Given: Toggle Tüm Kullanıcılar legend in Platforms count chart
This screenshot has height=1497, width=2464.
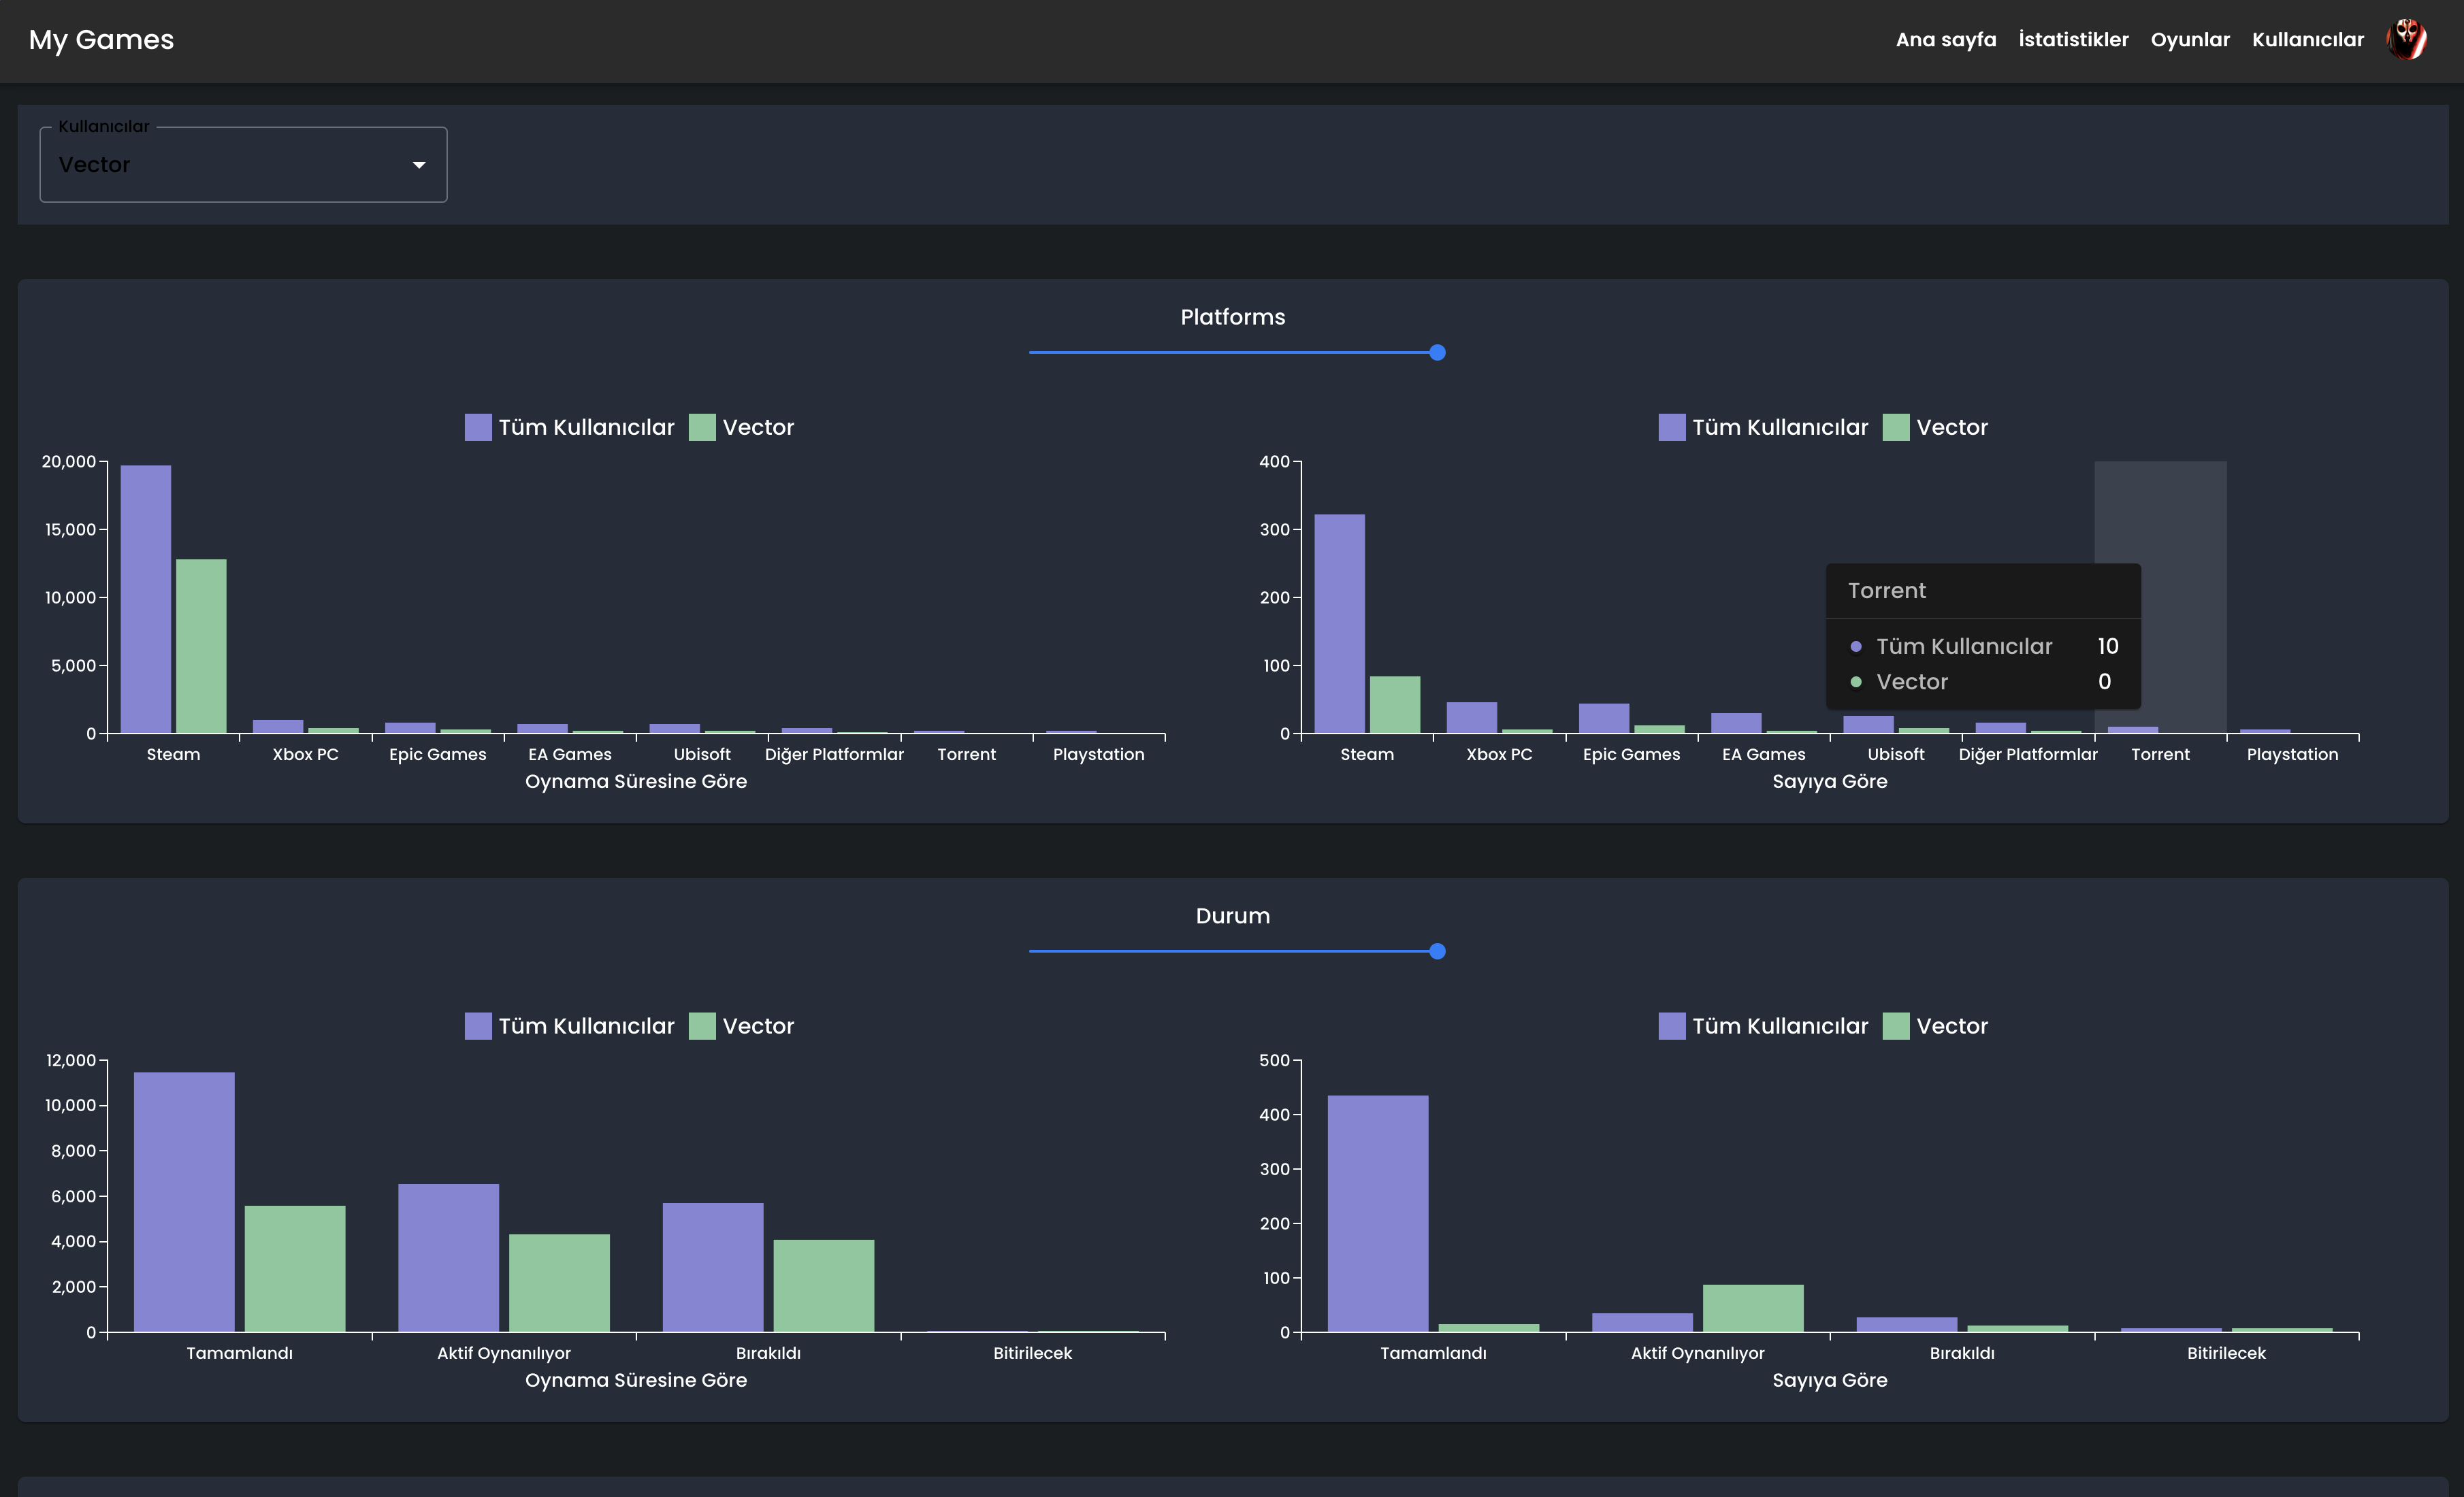Looking at the screenshot, I should click(1763, 427).
